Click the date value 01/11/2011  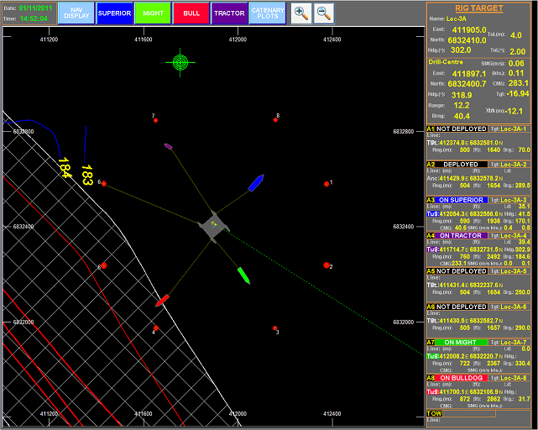pyautogui.click(x=35, y=8)
